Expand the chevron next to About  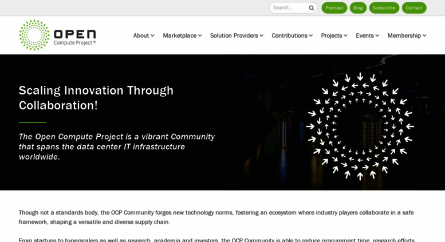pos(153,35)
